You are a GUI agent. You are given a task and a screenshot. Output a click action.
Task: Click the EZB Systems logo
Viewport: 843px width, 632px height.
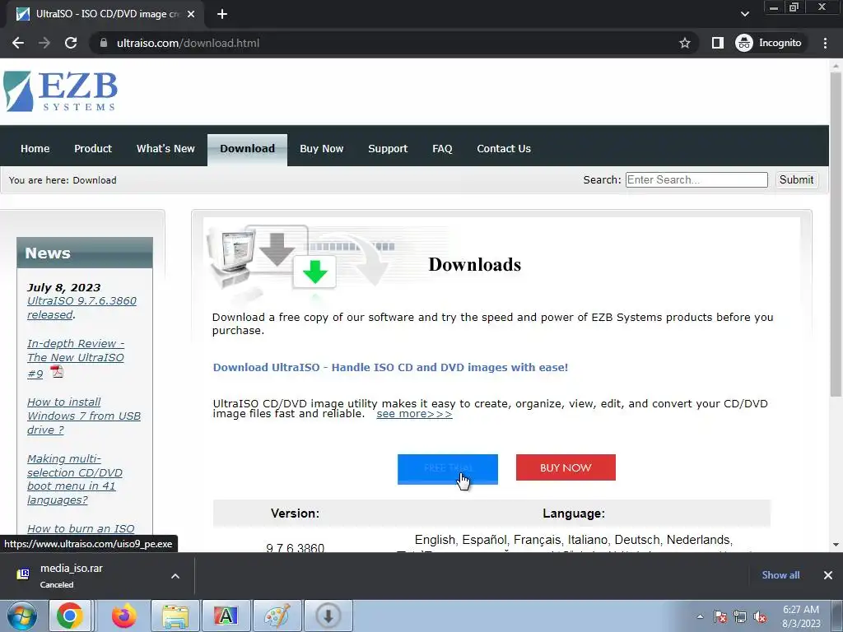click(60, 91)
